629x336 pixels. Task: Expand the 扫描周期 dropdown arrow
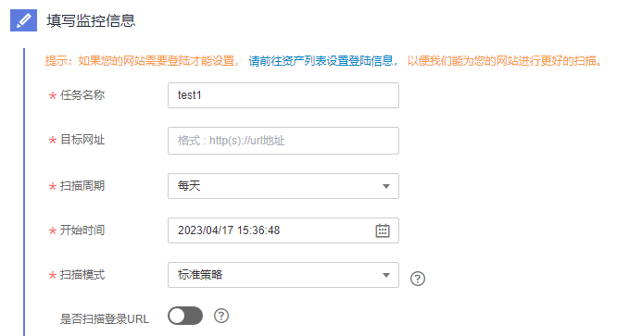click(x=386, y=186)
